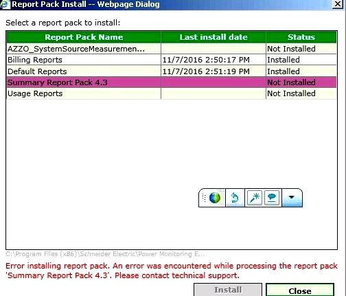Click the globe icon in floating toolbar
346x296 pixels.
pyautogui.click(x=214, y=198)
